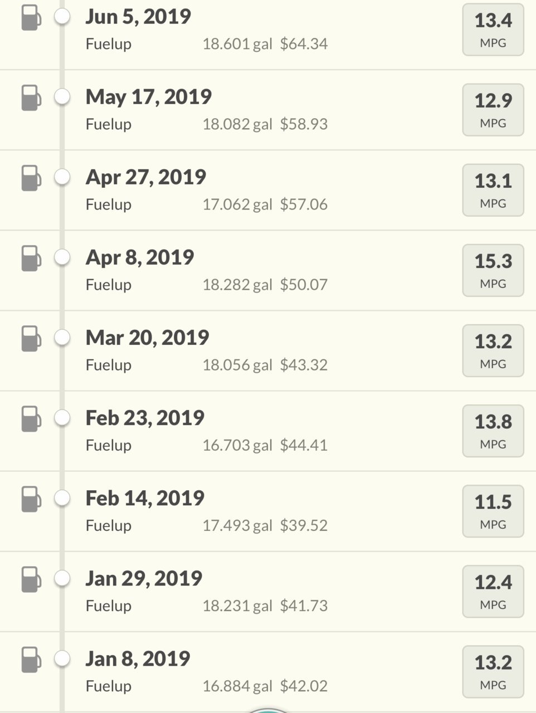Select the 18.231 gal fuelup amount
This screenshot has height=713, width=536.
tap(237, 605)
